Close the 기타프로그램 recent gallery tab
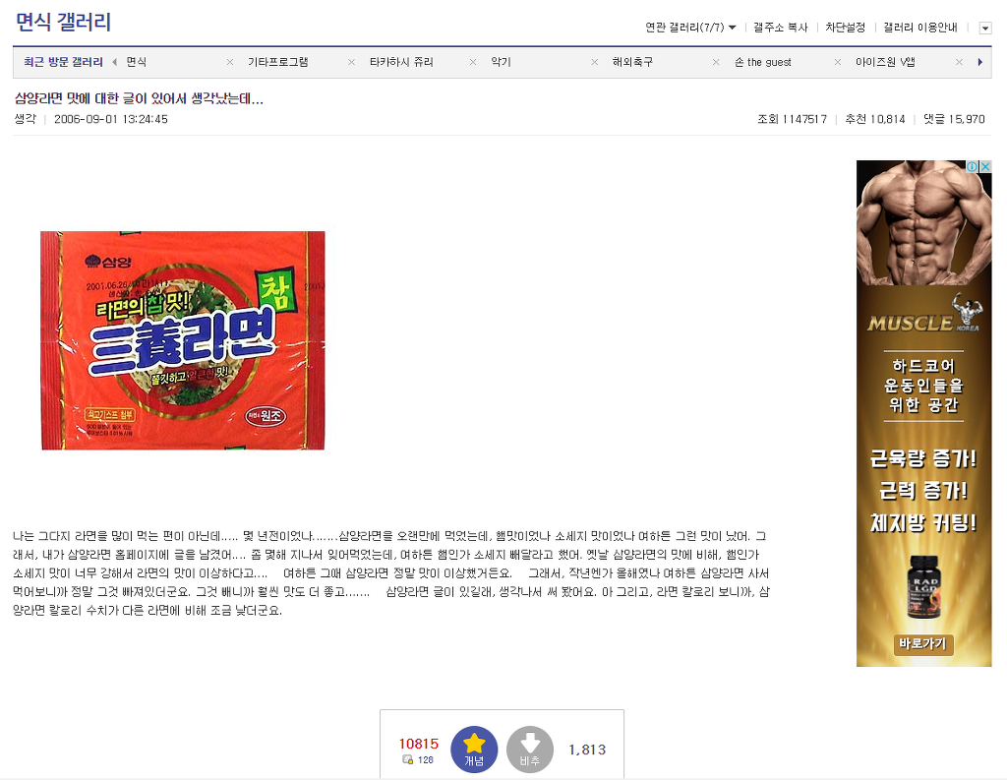The image size is (1007, 780). (x=351, y=62)
